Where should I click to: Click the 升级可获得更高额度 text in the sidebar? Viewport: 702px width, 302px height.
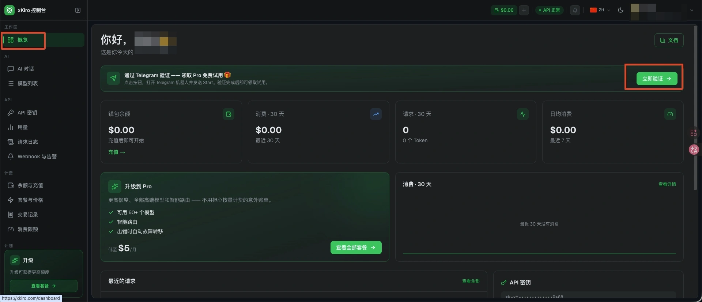click(30, 272)
